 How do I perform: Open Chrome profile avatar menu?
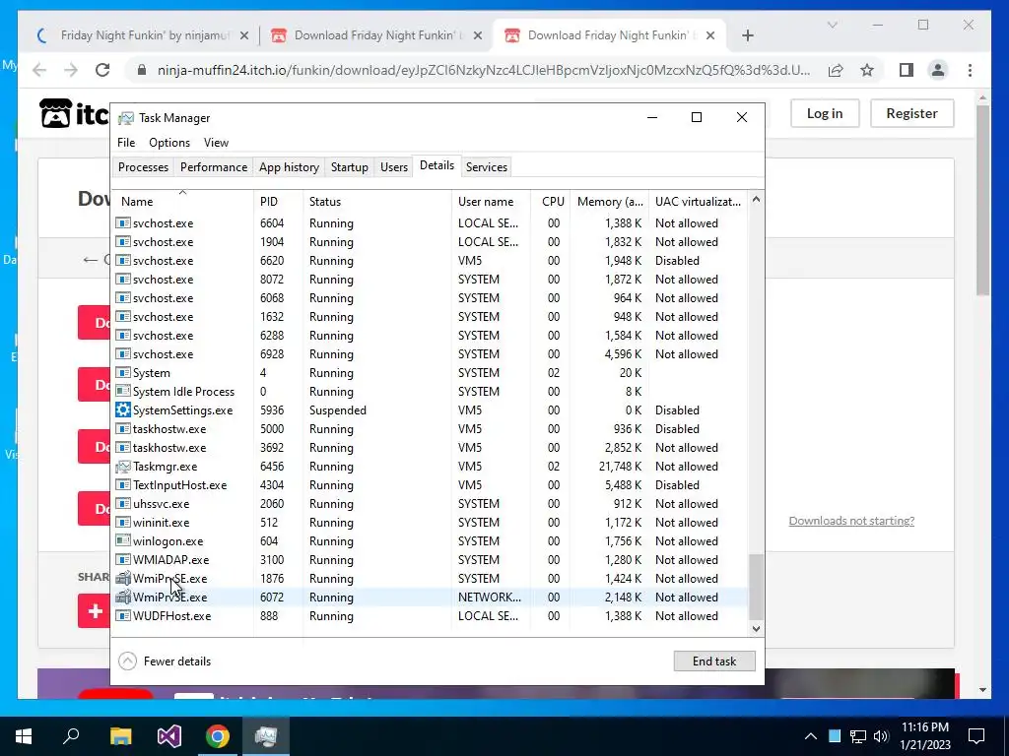[x=938, y=70]
